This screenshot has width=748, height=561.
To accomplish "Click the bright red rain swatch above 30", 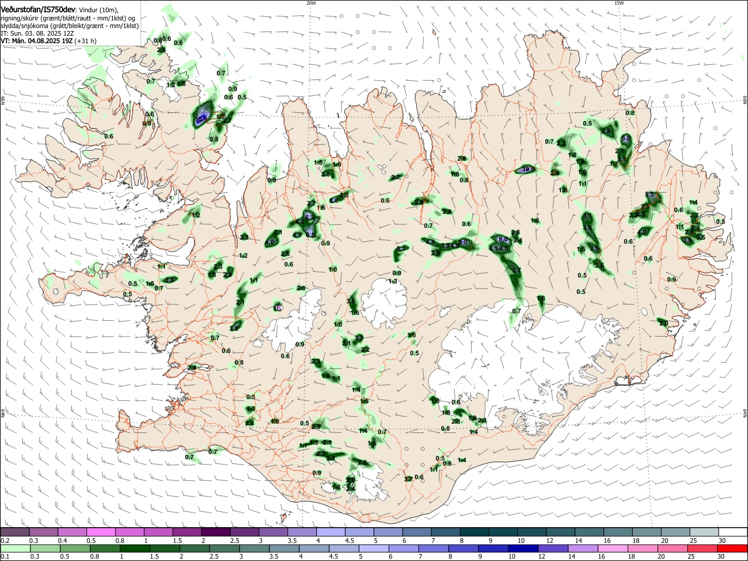I will [x=733, y=548].
